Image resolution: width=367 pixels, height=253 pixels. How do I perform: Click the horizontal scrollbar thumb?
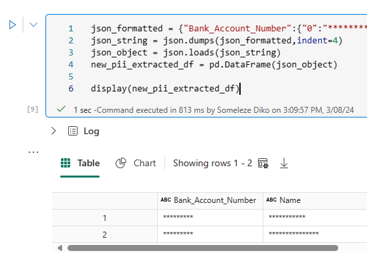pos(203,248)
